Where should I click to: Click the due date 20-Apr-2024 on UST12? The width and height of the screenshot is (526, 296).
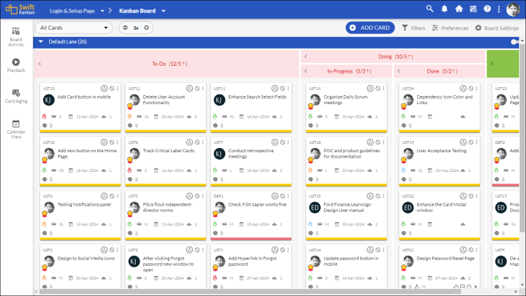(173, 116)
